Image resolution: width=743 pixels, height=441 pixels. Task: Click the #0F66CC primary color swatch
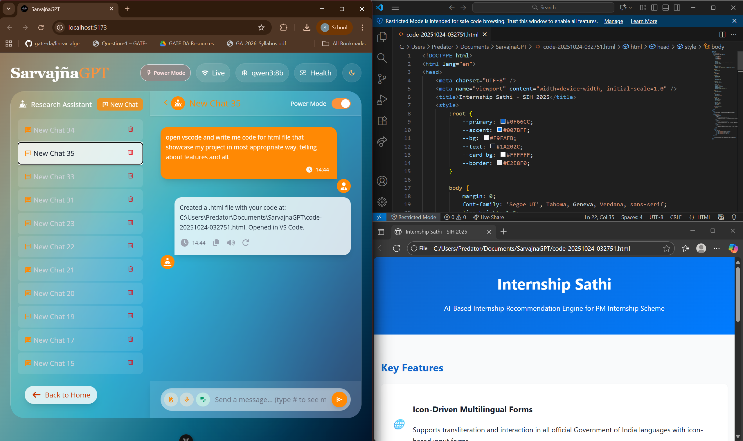tap(503, 122)
